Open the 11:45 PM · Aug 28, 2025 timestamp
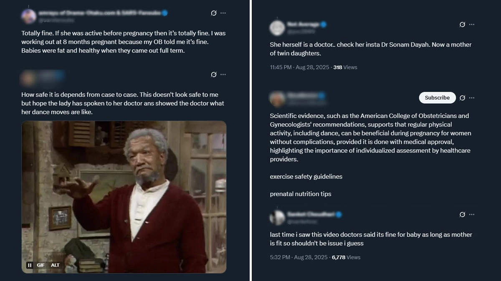501x281 pixels. [x=300, y=67]
